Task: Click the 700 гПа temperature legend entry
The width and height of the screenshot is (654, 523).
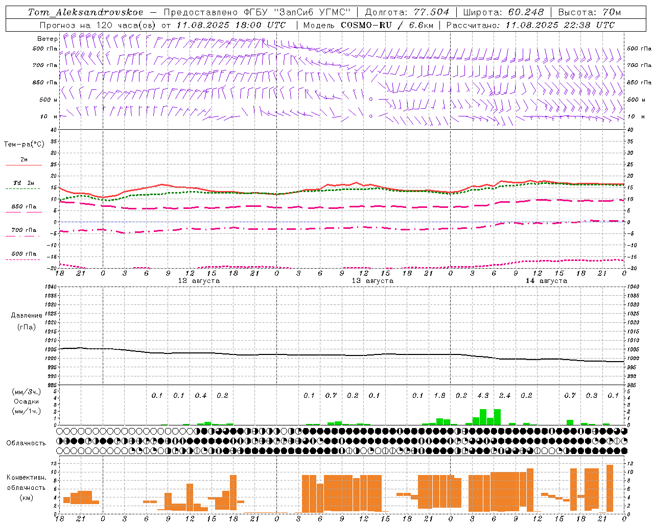Action: (24, 230)
